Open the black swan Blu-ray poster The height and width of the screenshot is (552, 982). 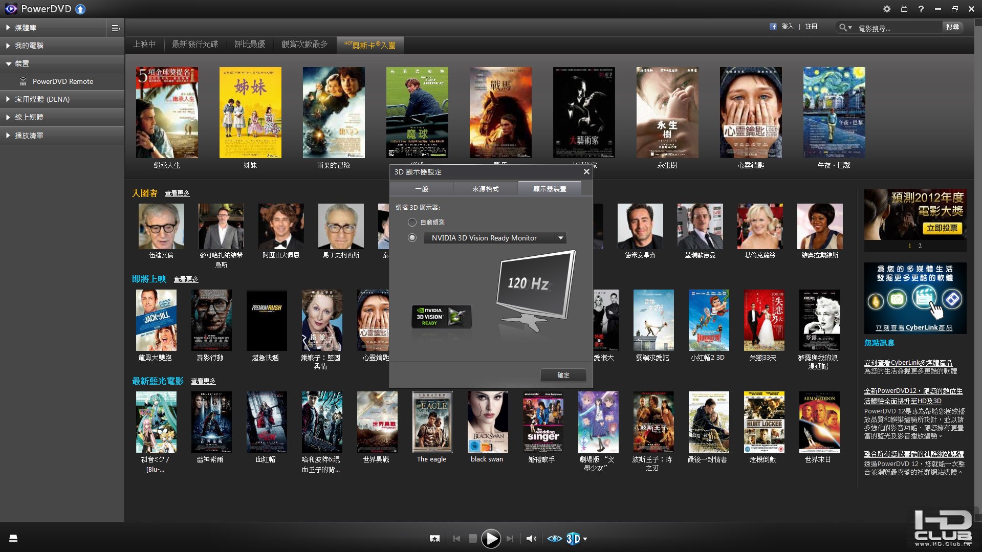tap(488, 422)
